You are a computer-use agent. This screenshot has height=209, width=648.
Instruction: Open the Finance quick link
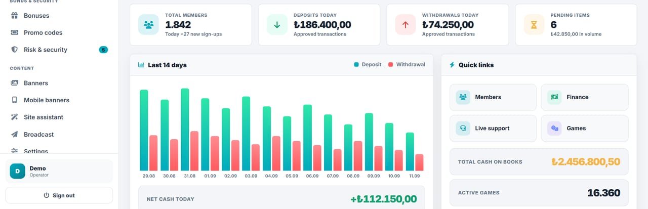(585, 97)
